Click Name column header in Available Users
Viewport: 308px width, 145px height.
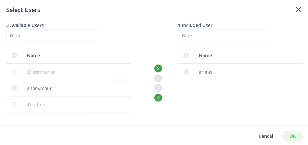33,56
